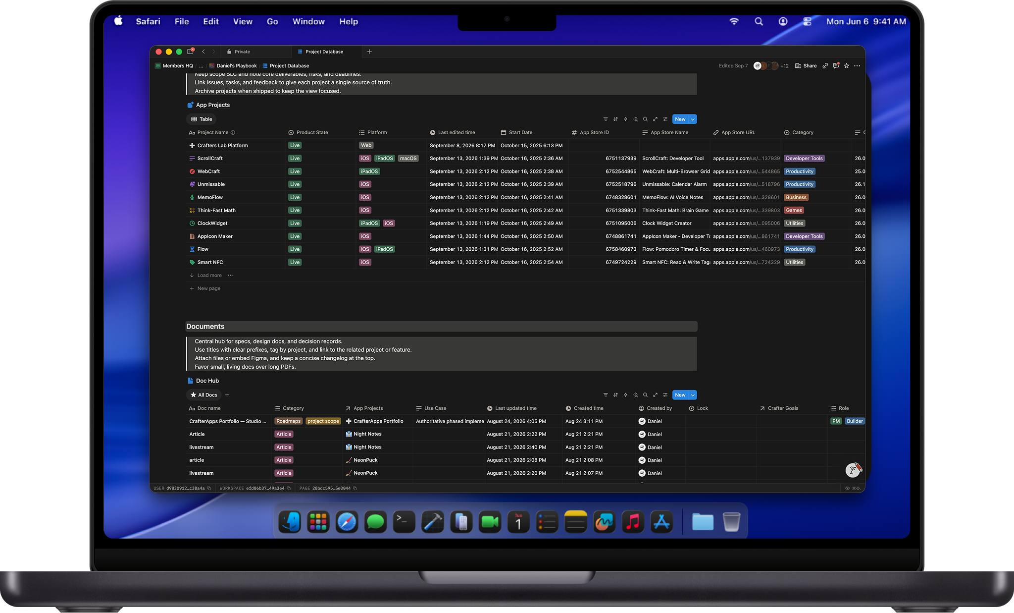Copy page link using the link icon

[x=825, y=65]
